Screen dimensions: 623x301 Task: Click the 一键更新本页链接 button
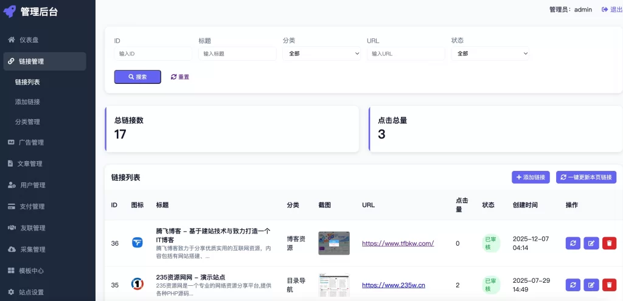[586, 177]
